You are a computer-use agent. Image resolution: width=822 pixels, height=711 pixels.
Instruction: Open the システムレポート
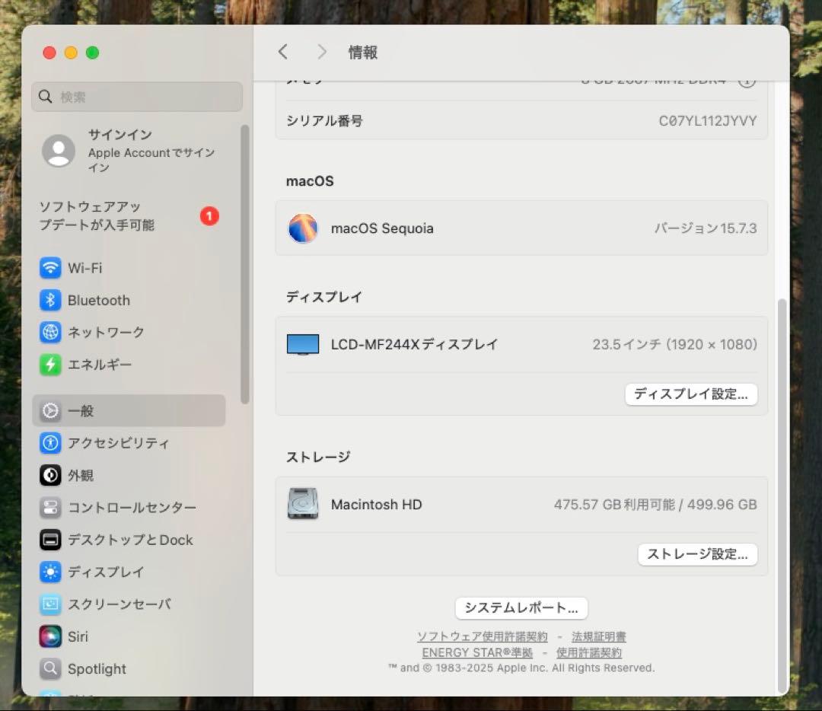tap(521, 608)
